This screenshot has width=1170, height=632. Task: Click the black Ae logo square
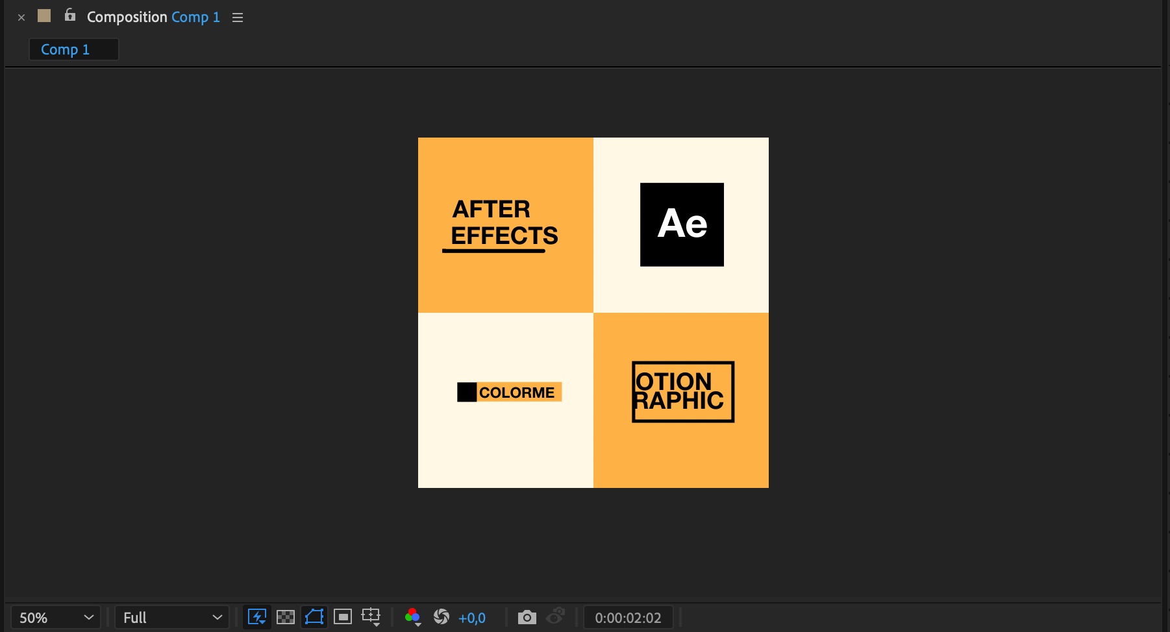point(682,225)
